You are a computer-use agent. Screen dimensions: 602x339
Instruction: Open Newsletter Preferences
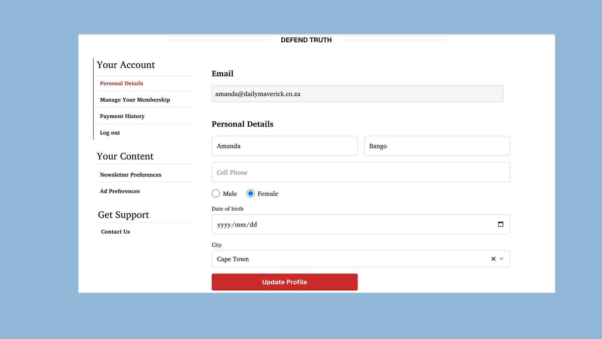coord(130,175)
